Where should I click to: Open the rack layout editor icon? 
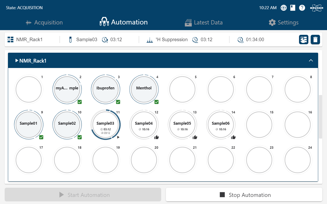pos(304,39)
